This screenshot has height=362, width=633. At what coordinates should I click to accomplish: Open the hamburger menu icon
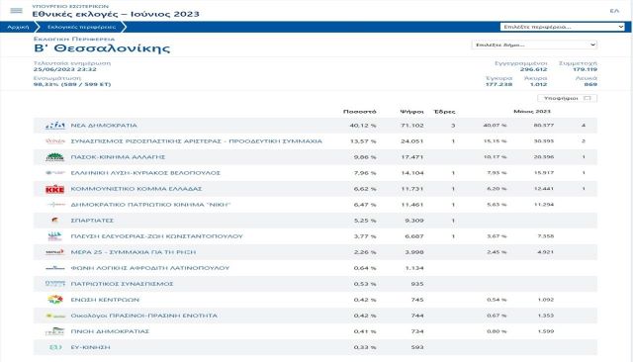16,11
